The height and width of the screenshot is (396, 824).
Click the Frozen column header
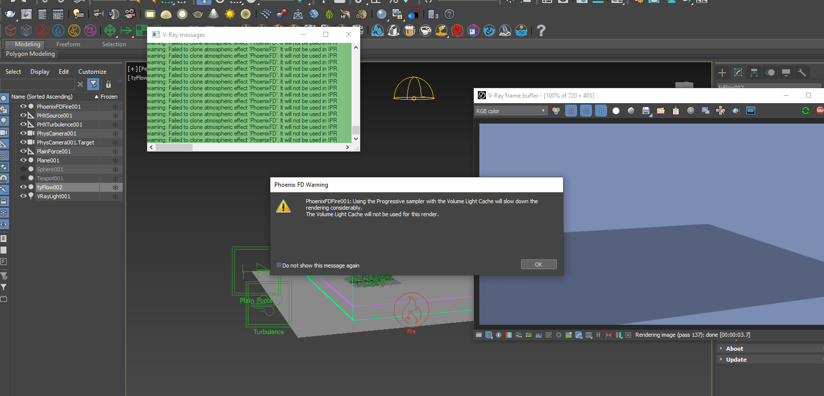[x=110, y=97]
